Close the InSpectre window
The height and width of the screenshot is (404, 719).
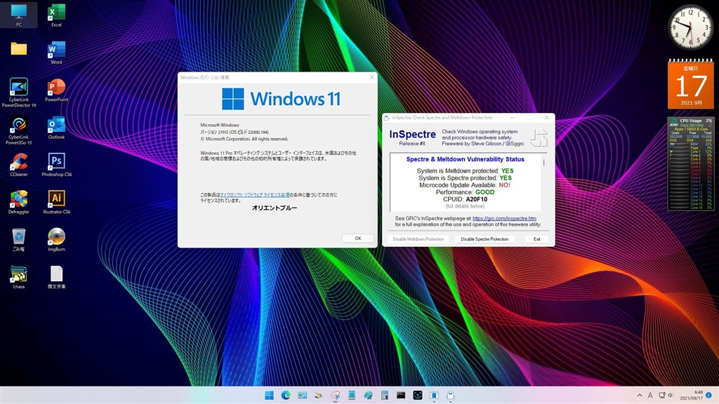pos(546,118)
